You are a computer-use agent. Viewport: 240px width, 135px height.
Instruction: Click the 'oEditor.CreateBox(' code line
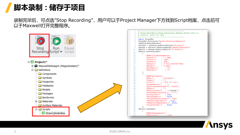(x=147, y=109)
